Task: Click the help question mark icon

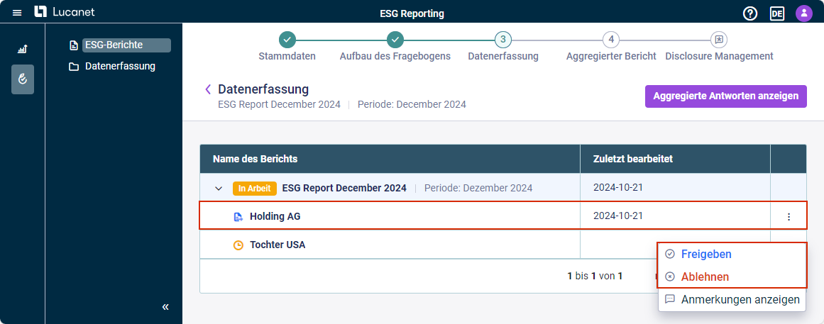Action: click(750, 13)
